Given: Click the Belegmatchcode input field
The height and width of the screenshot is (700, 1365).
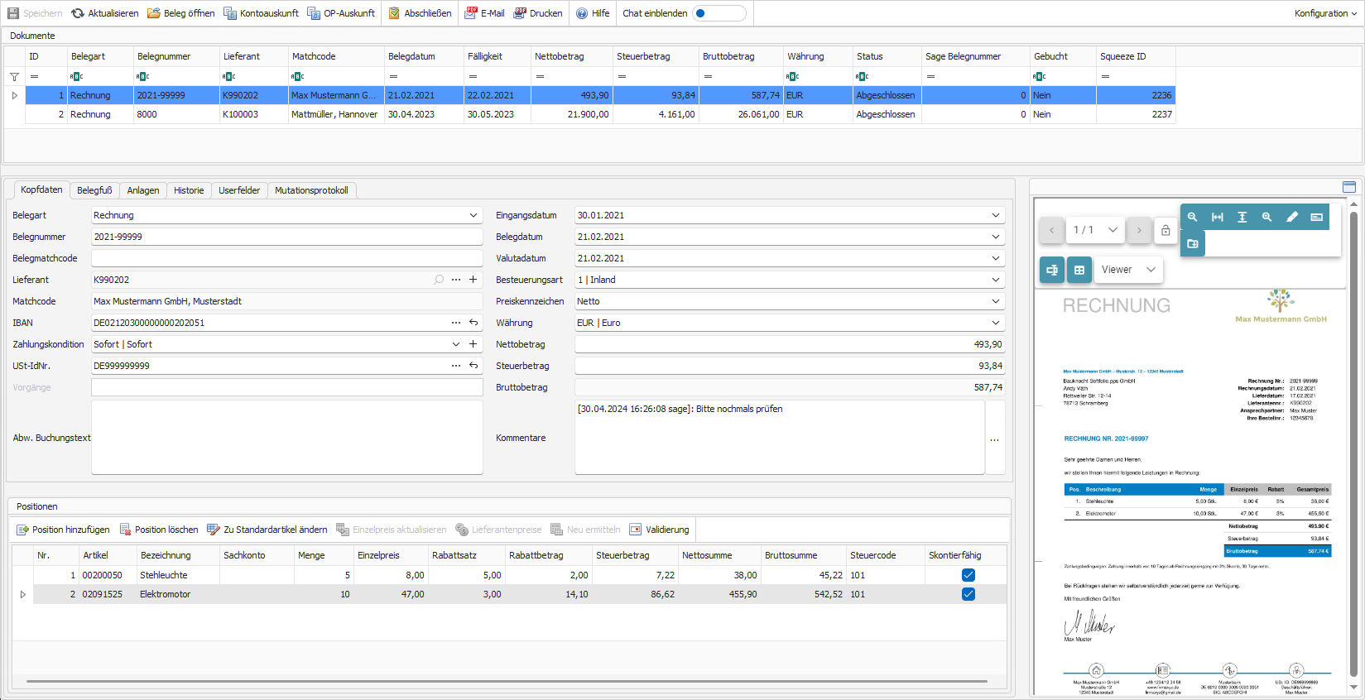Looking at the screenshot, I should click(x=286, y=258).
